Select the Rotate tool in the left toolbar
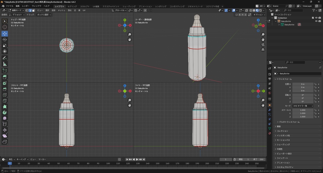323x173 pixels. [5, 40]
